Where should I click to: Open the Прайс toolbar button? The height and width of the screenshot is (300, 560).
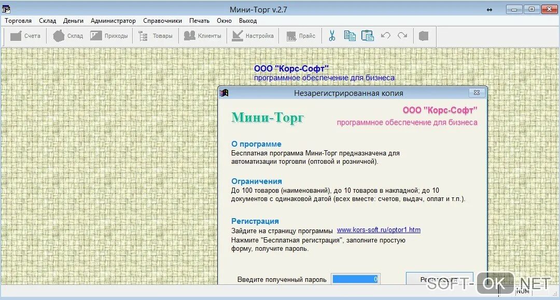click(x=301, y=36)
